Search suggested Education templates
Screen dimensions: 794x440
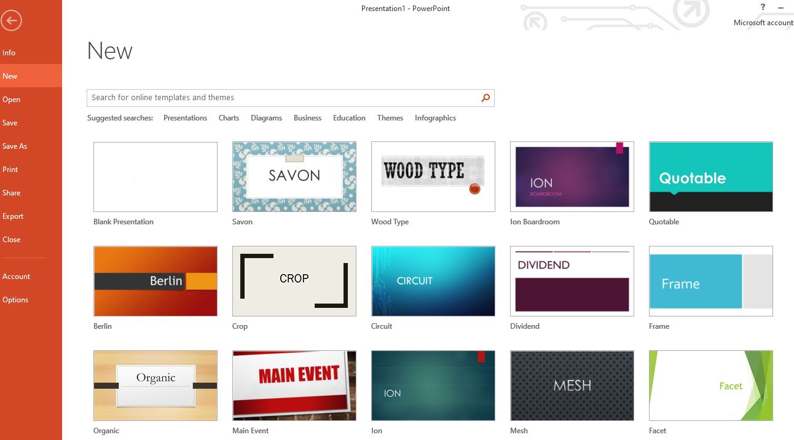click(x=349, y=118)
